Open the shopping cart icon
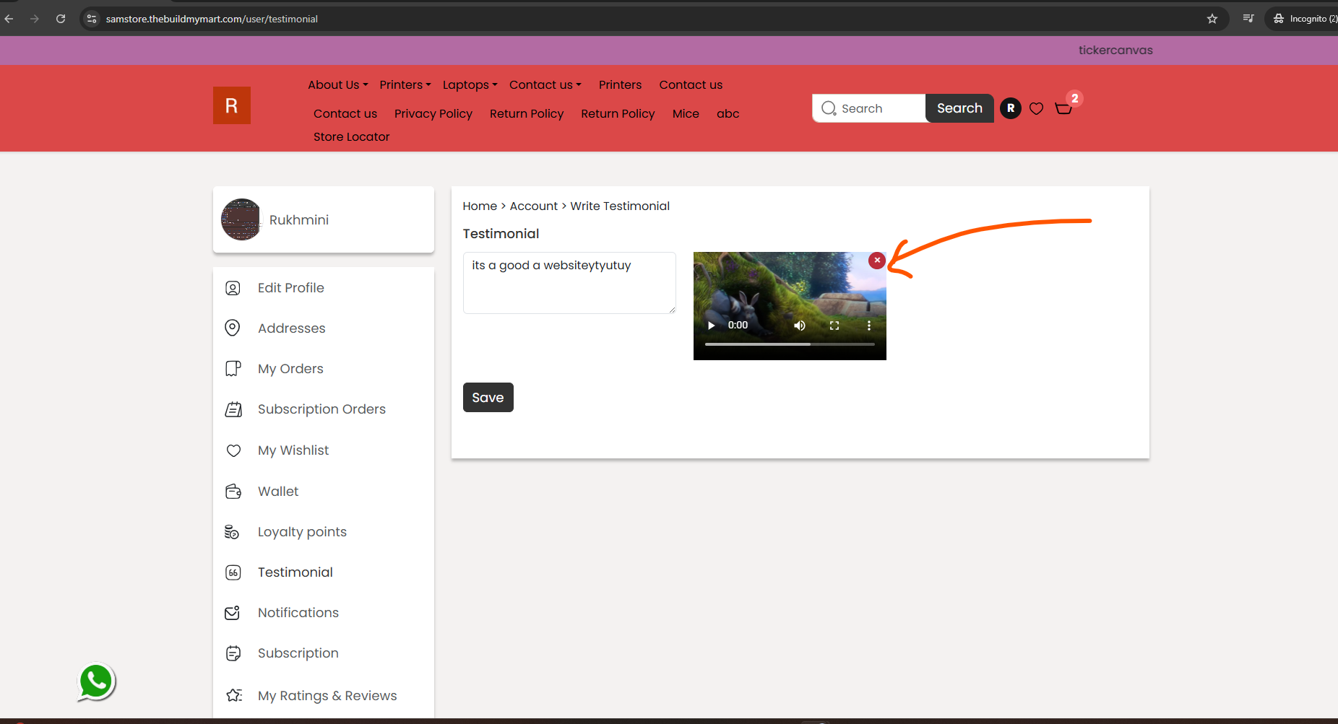This screenshot has width=1338, height=724. point(1063,108)
